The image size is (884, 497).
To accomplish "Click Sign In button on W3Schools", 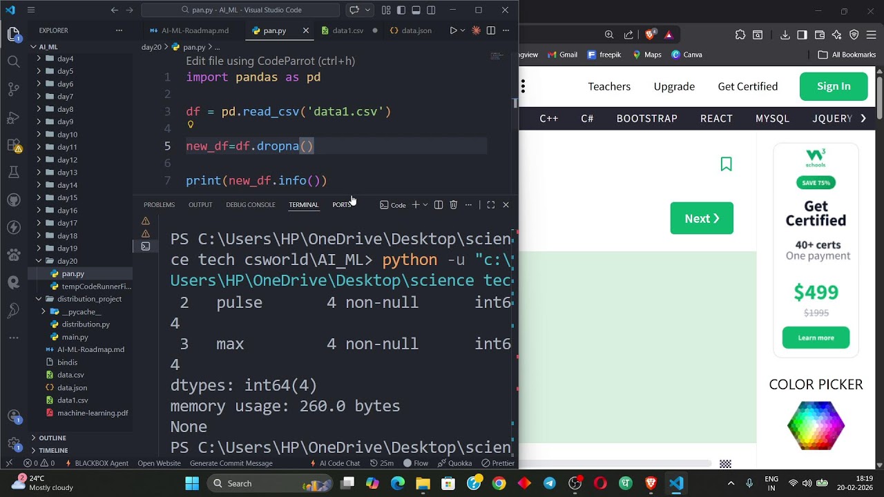I will tap(834, 86).
